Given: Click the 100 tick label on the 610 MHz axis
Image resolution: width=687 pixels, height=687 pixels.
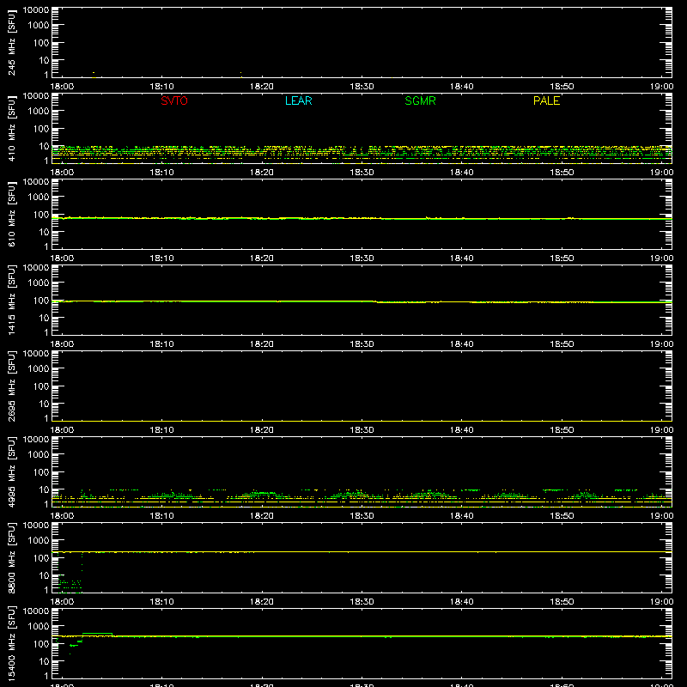Looking at the screenshot, I should click(41, 215).
